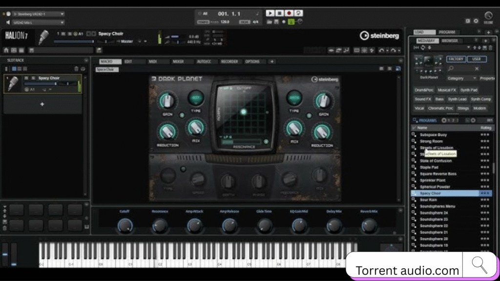This screenshot has height=281, width=500.
Task: Open the BROWSER tab
Action: click(x=450, y=41)
